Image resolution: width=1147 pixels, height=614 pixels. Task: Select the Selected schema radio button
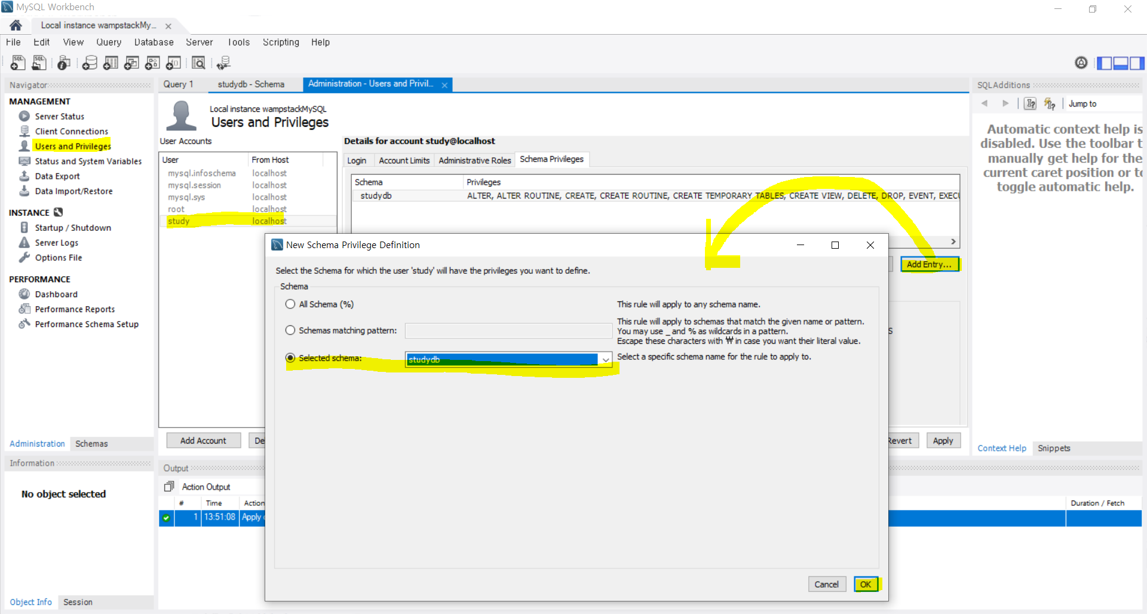pyautogui.click(x=290, y=358)
